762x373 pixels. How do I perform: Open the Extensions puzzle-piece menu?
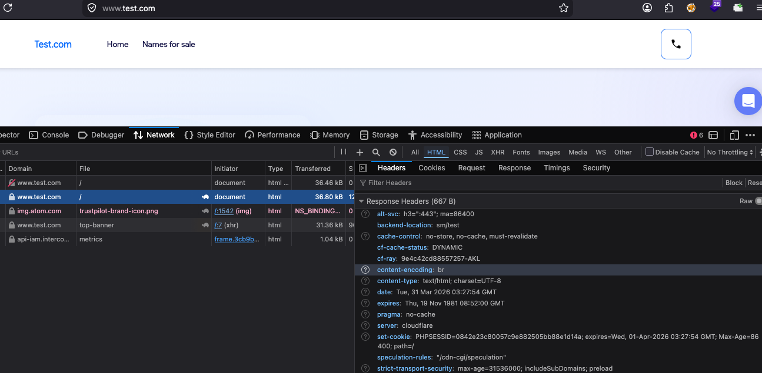click(x=668, y=8)
